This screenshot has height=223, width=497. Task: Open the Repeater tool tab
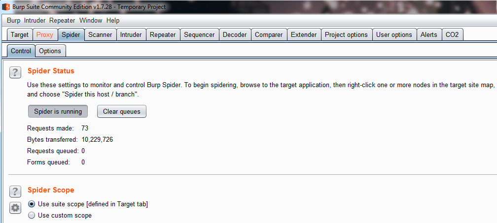coord(163,35)
